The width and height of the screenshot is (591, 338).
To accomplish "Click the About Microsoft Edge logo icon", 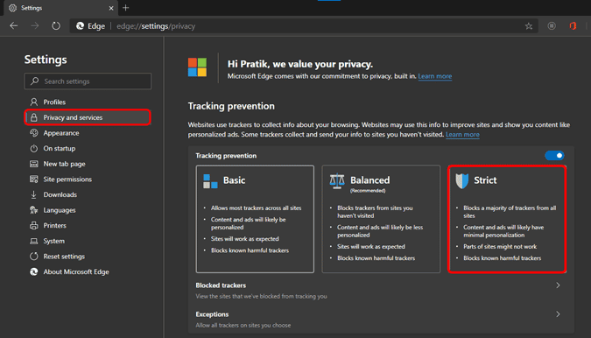I will (x=34, y=271).
